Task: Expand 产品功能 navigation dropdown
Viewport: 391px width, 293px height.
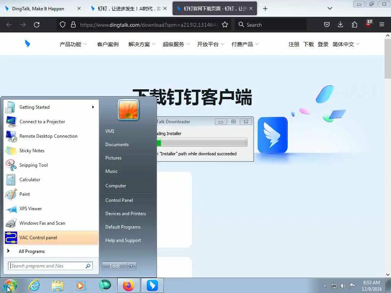Action: [73, 44]
